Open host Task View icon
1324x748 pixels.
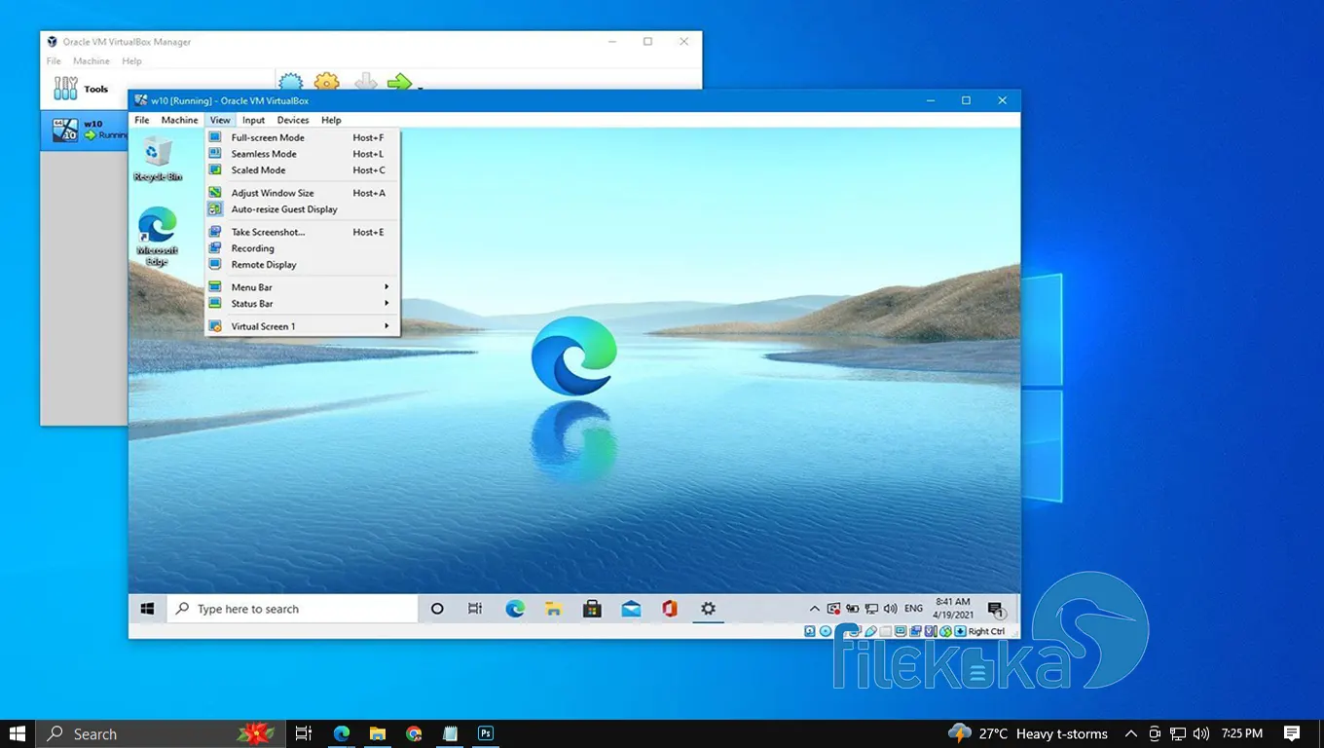coord(304,733)
